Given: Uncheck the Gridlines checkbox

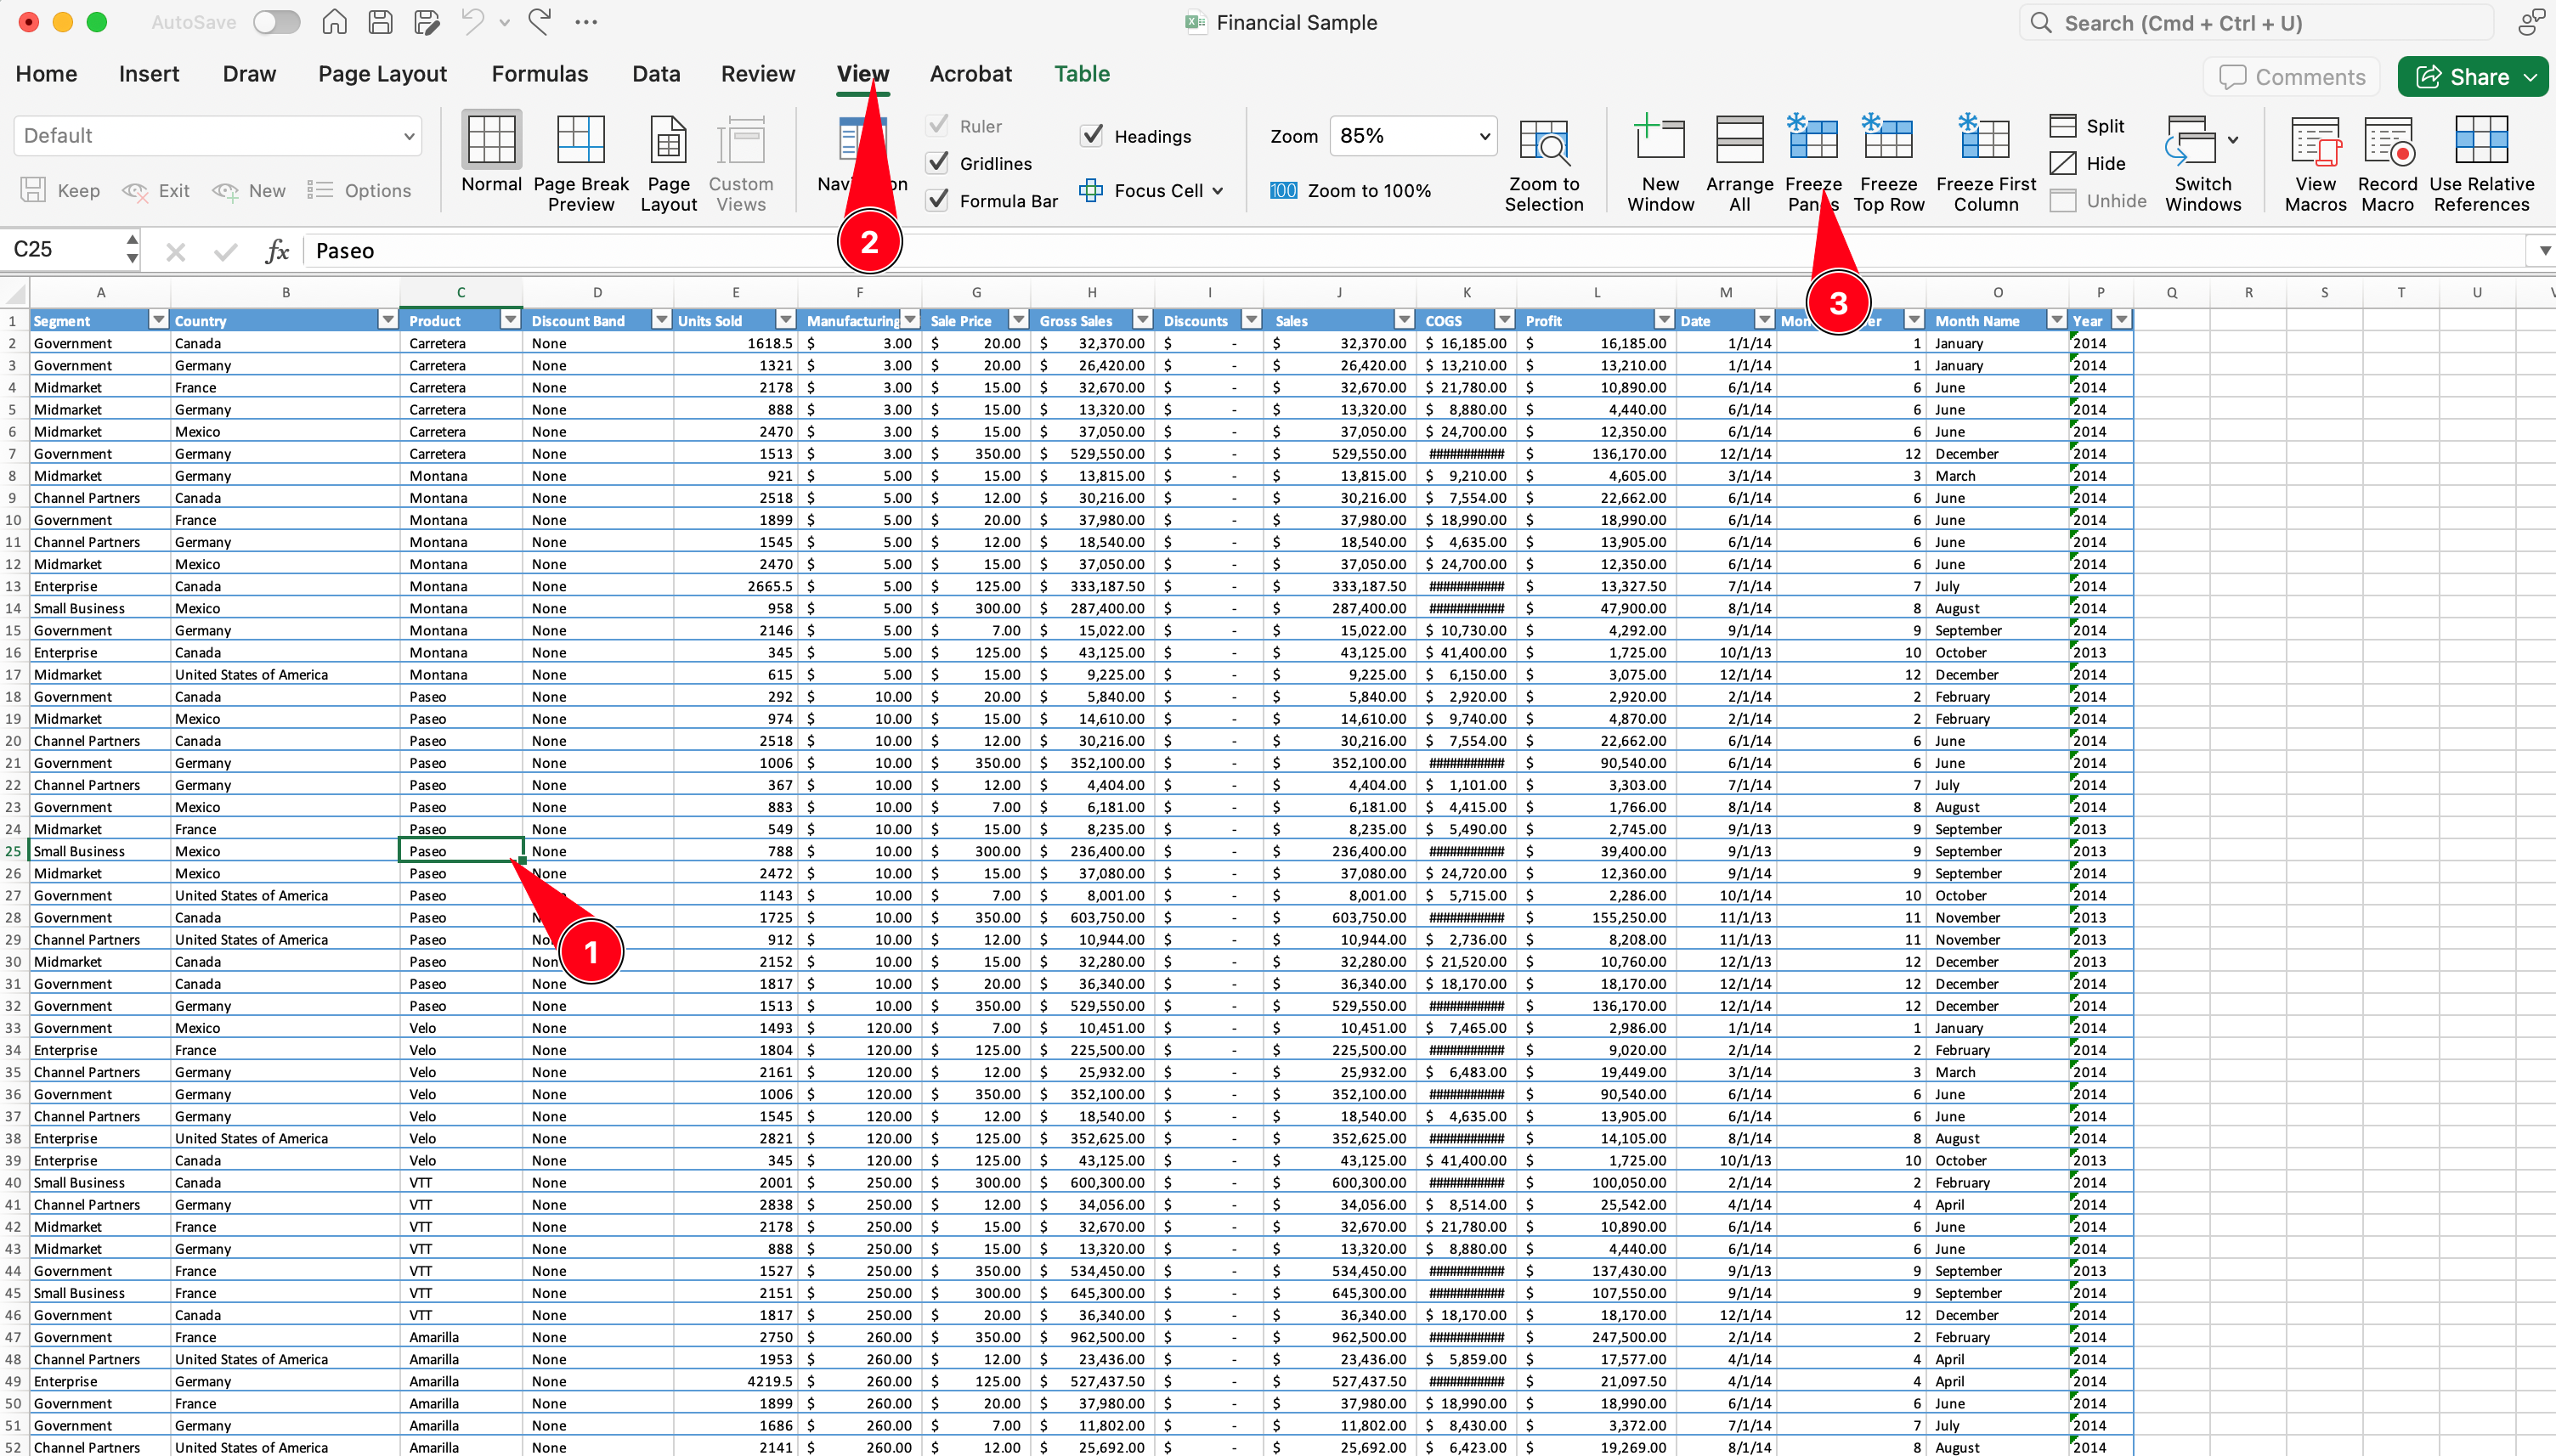Looking at the screenshot, I should (937, 162).
